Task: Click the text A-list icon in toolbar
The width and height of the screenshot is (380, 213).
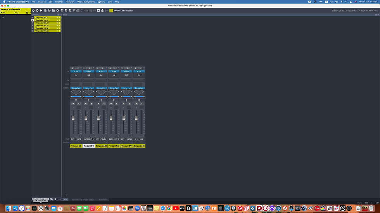Action: point(78,10)
